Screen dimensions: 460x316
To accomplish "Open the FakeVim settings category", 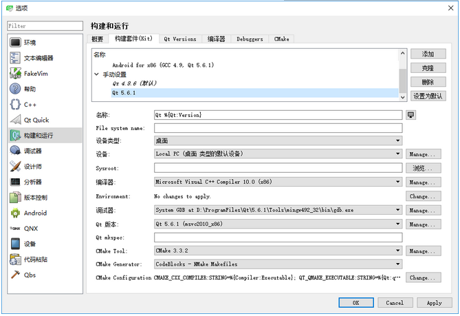I will tap(45, 74).
